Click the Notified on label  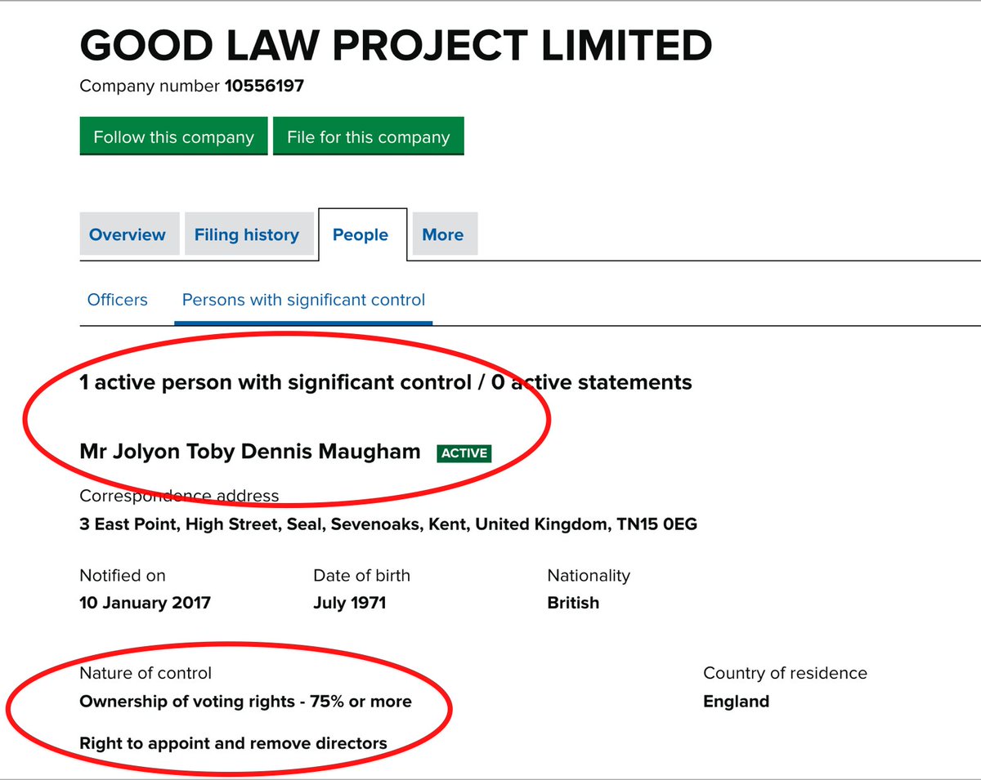coord(123,575)
